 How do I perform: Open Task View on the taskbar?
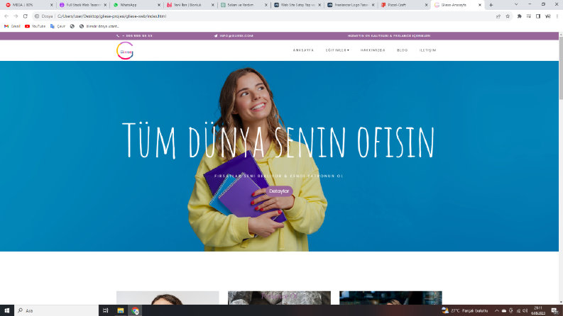(x=106, y=310)
